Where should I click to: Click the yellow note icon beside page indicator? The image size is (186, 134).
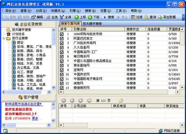pyautogui.click(x=121, y=101)
